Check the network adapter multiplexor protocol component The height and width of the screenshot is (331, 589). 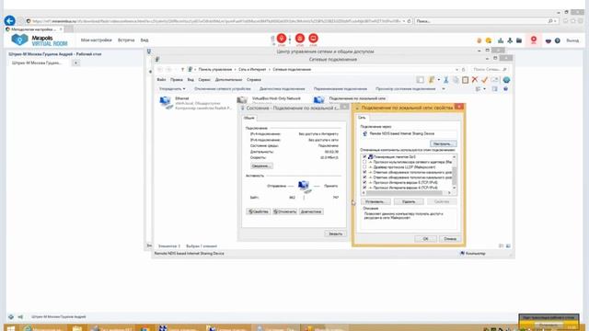coord(364,162)
